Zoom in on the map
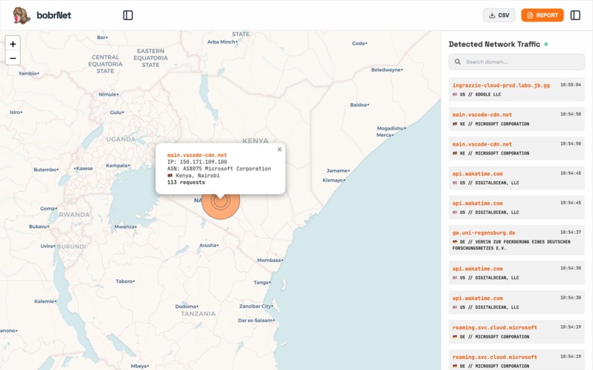The width and height of the screenshot is (593, 370). (x=13, y=44)
